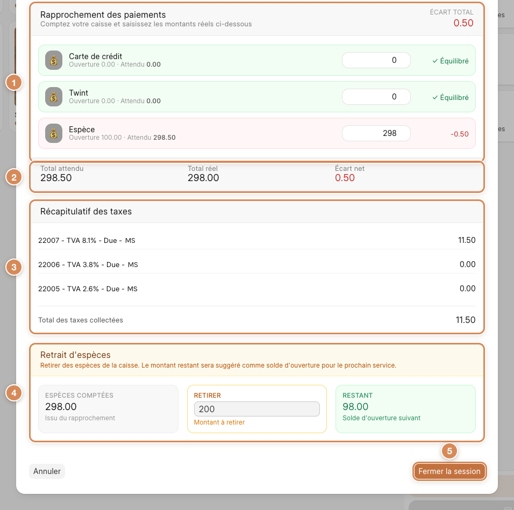Select the Rapprochement des paiements heading
This screenshot has height=510, width=514.
click(103, 15)
